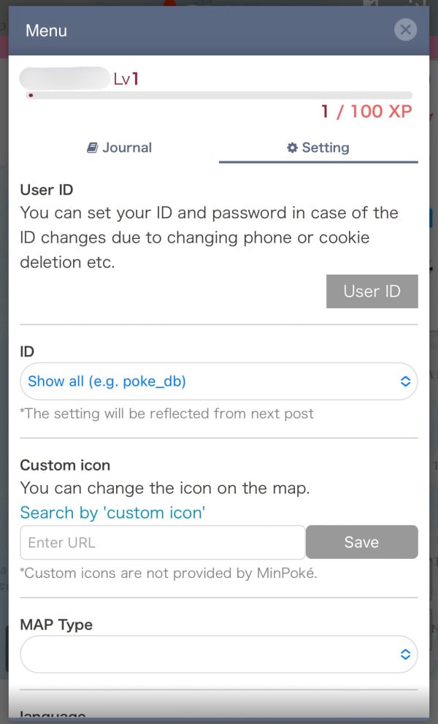Click the 'Custom icon' section heading
Viewport: 438px width, 724px height.
pos(65,465)
